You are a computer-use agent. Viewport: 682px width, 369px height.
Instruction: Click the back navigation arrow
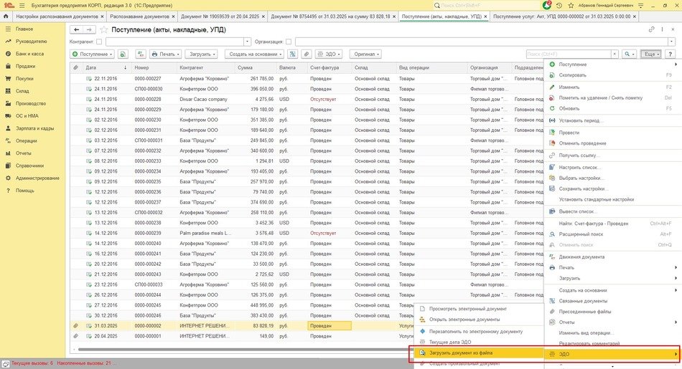(76, 29)
